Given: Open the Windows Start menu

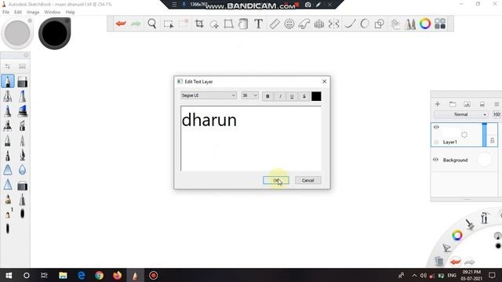Looking at the screenshot, I should pos(9,275).
